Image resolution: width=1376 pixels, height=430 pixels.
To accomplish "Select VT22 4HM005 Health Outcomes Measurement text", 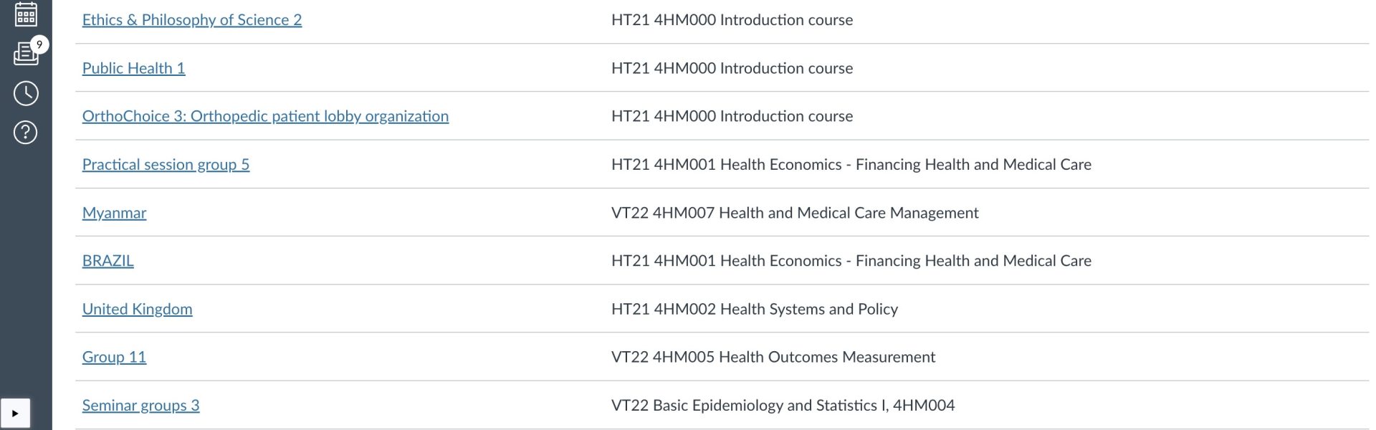I will [x=773, y=357].
